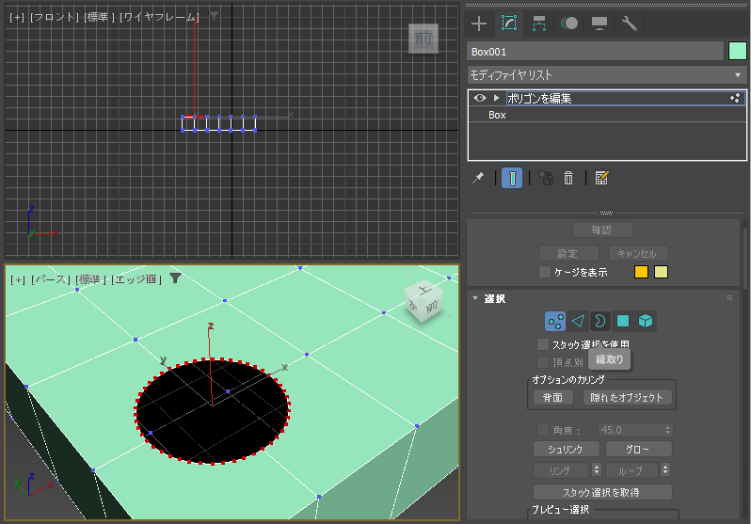Click the 角度 45.0 value field
The width and height of the screenshot is (751, 524).
(x=631, y=430)
